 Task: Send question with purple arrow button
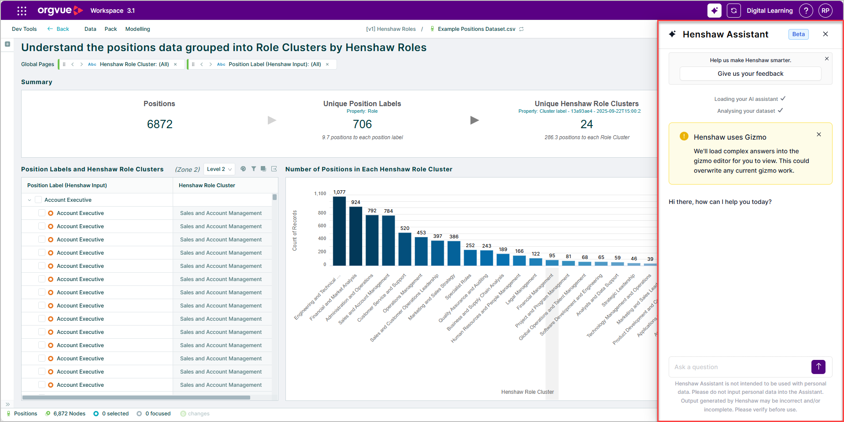(x=818, y=366)
